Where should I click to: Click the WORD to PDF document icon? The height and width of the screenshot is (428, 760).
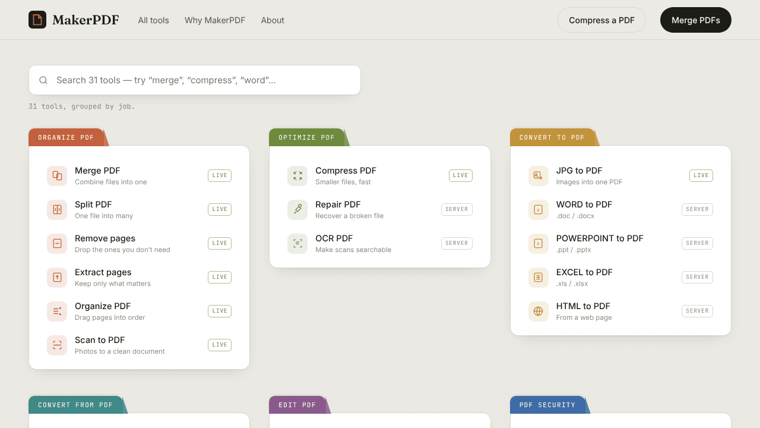point(538,209)
